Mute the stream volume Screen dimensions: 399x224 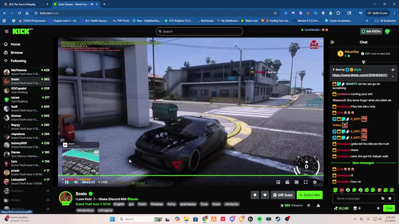click(76, 182)
